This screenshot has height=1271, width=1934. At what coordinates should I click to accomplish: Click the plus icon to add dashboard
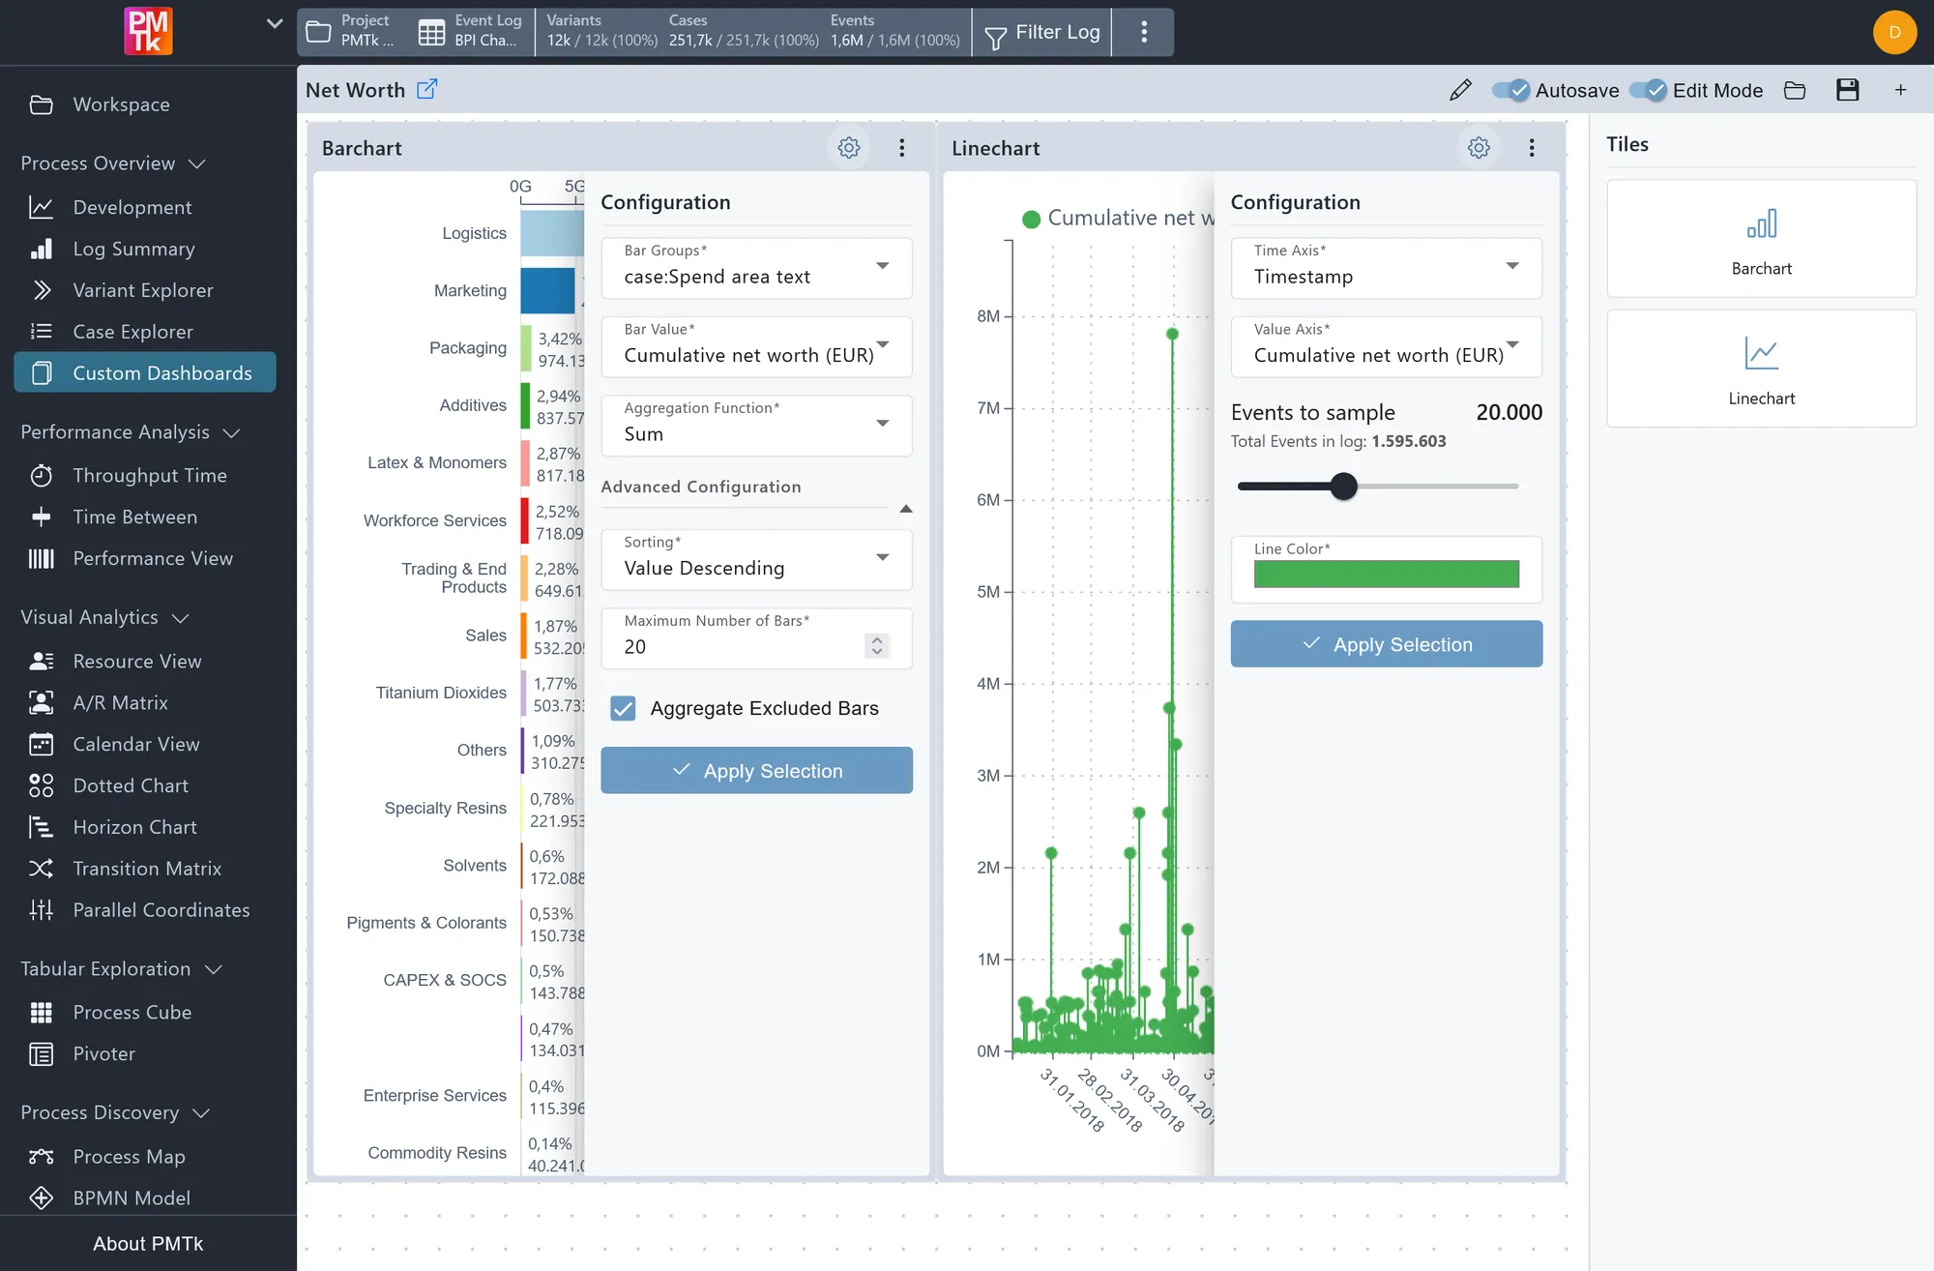1900,90
